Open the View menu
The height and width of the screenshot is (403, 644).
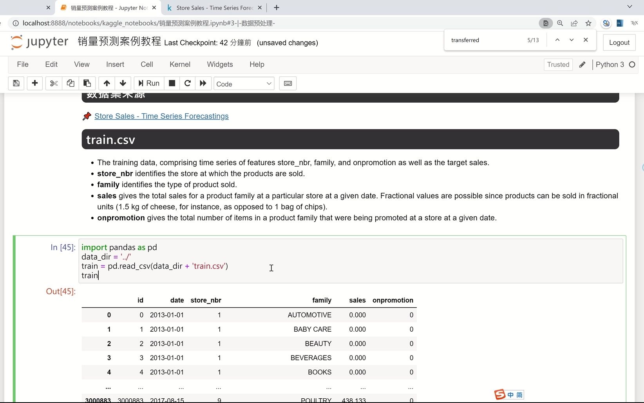82,64
